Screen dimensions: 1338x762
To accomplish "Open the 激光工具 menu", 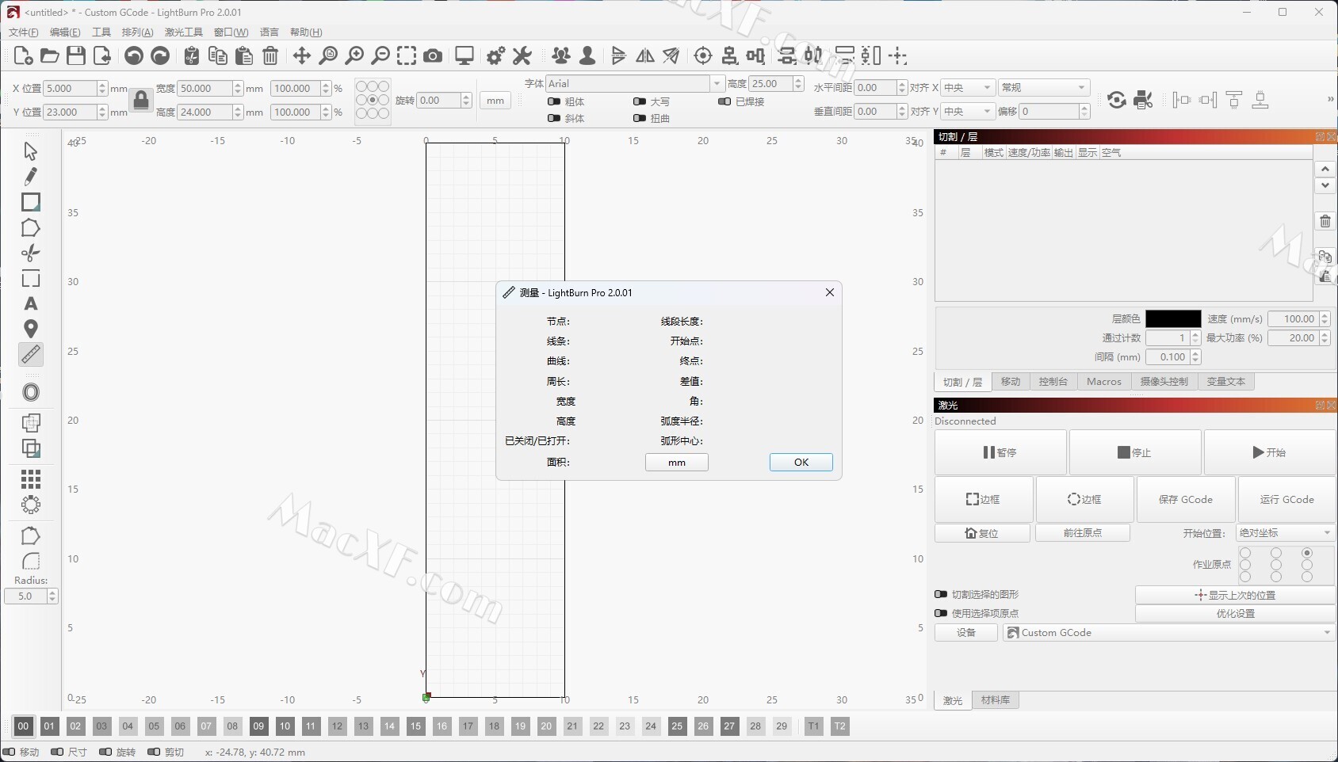I will pyautogui.click(x=183, y=32).
